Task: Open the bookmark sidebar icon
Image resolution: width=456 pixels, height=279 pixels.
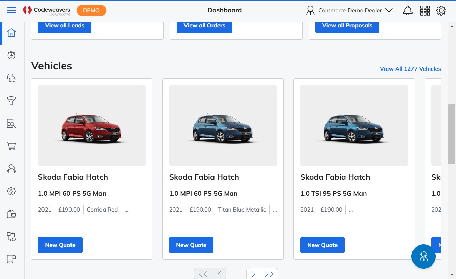Action: [x=11, y=259]
